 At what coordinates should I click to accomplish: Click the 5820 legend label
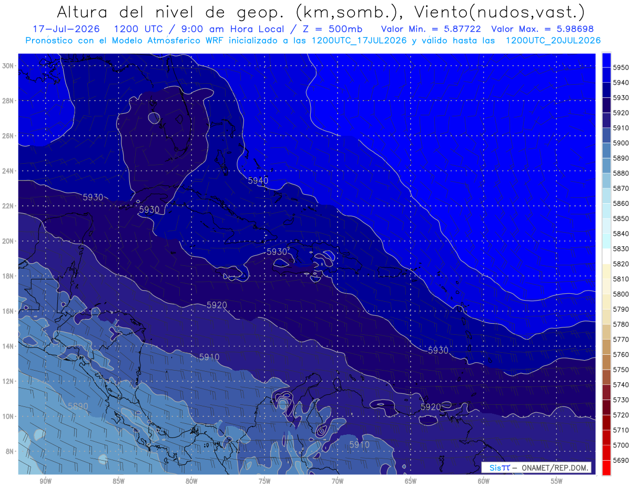click(621, 264)
